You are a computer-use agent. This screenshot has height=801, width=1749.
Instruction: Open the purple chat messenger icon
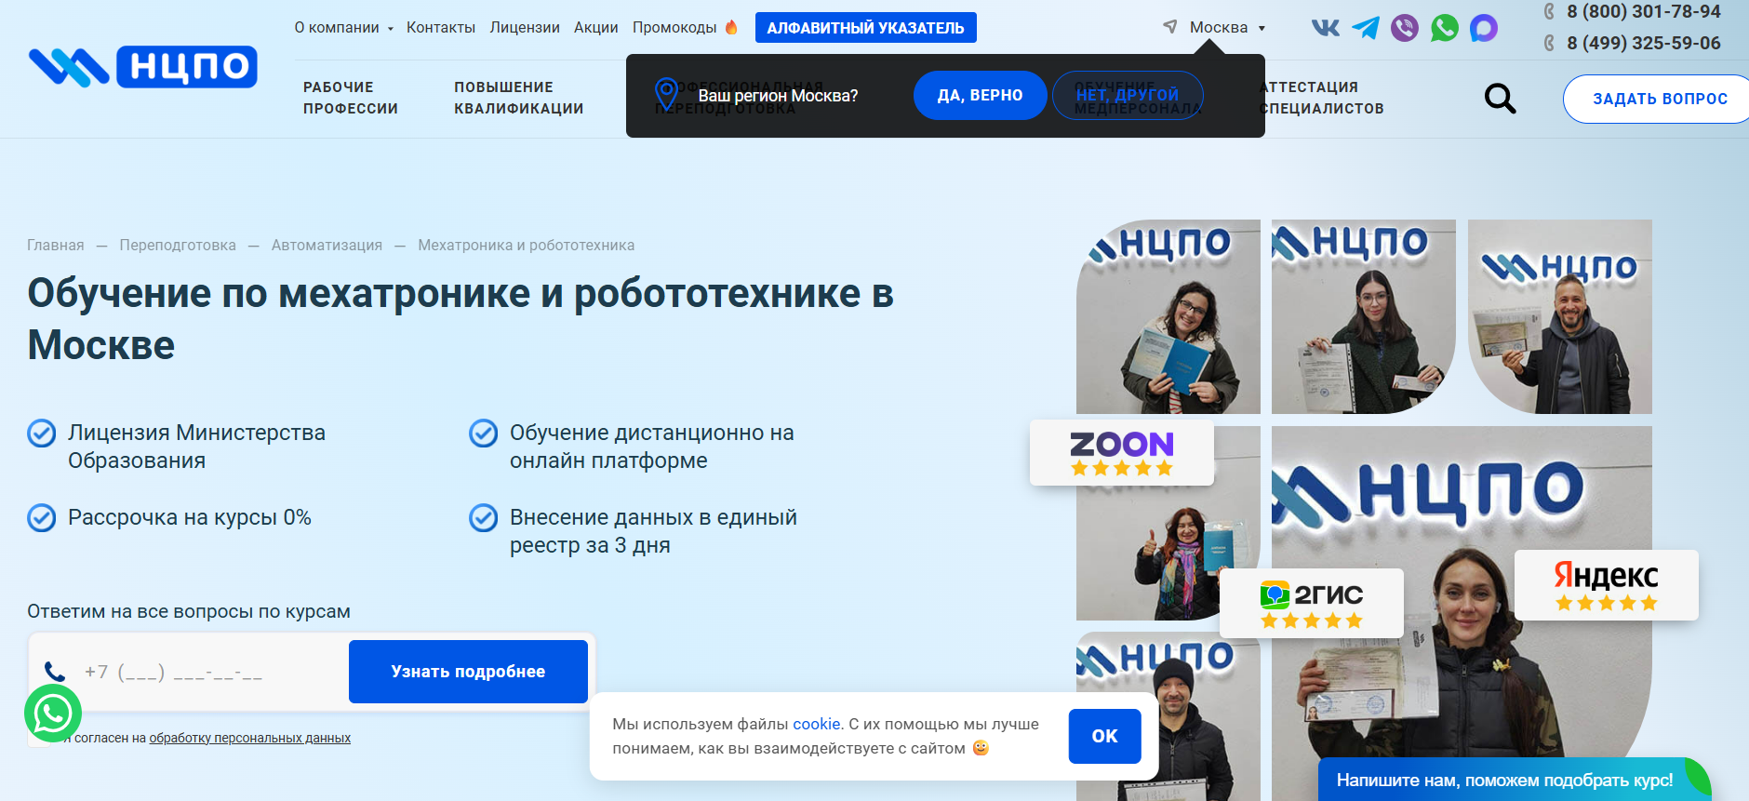[1483, 28]
